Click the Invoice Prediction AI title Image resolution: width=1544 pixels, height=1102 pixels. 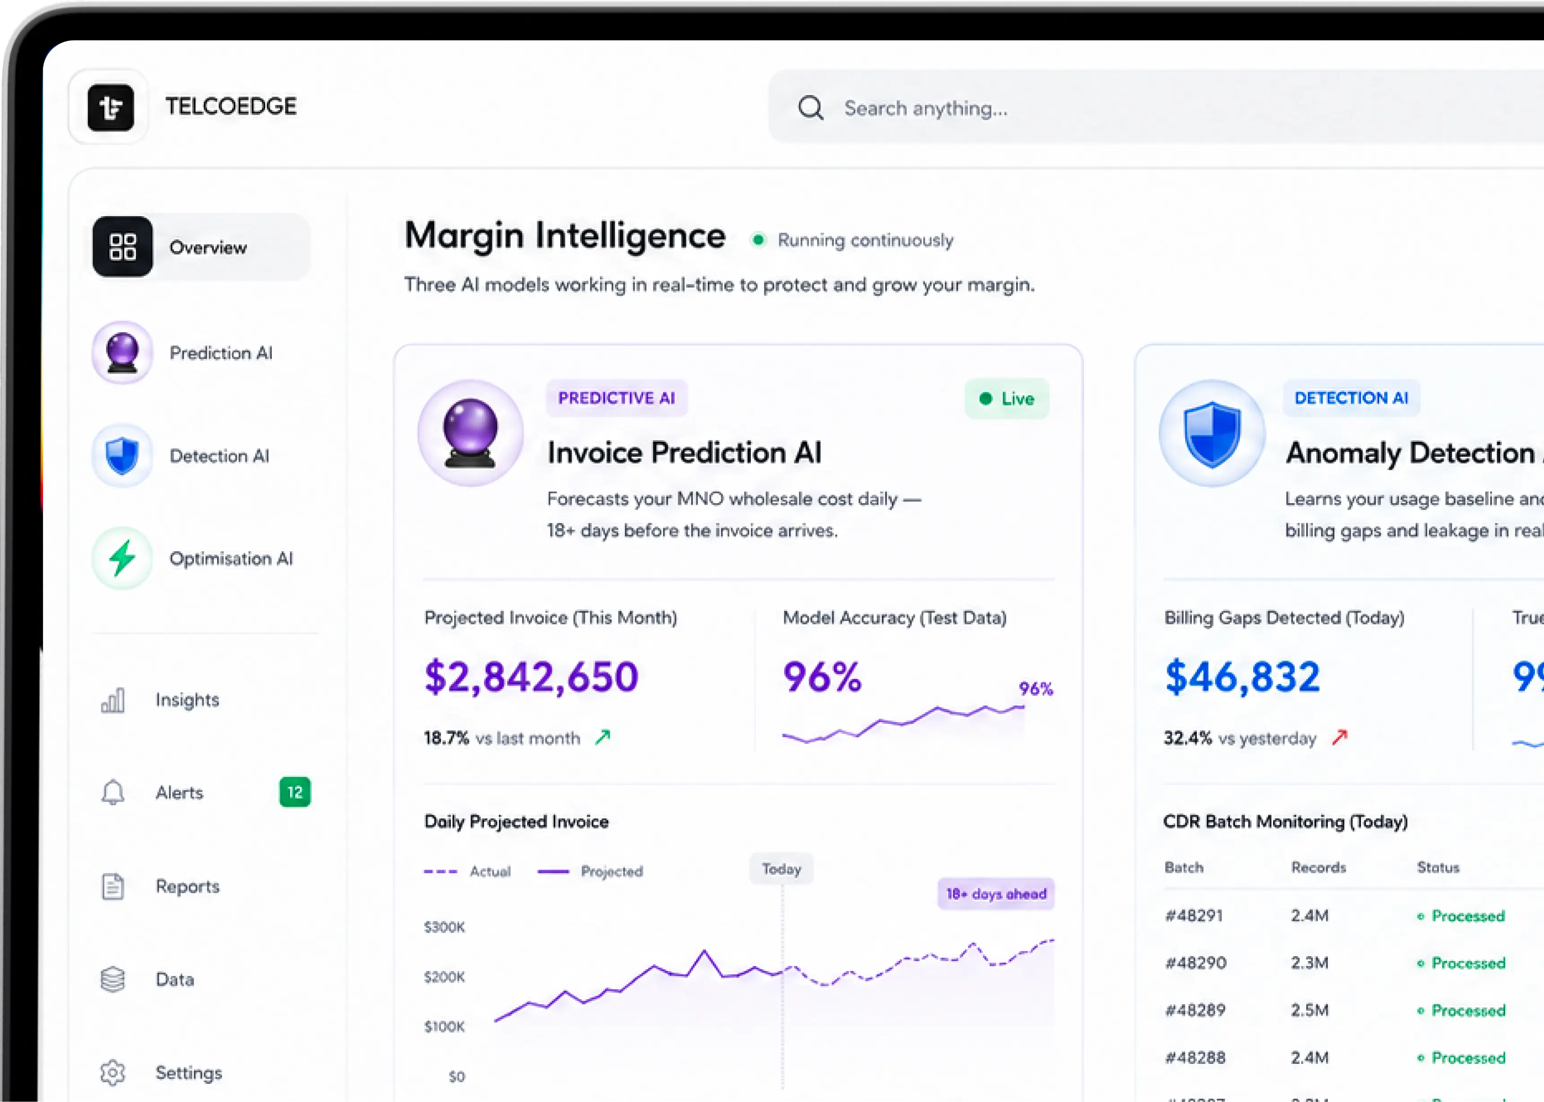point(684,453)
